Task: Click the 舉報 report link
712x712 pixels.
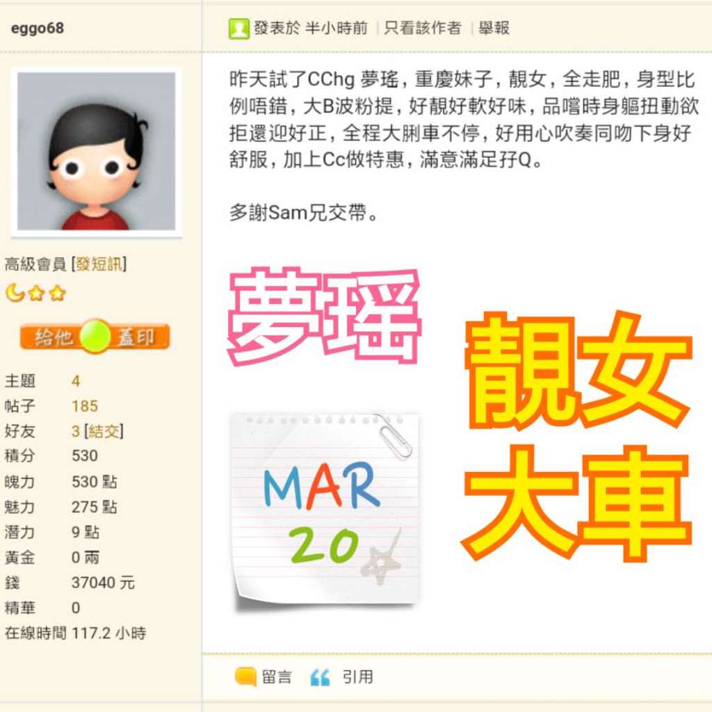Action: pos(494,28)
